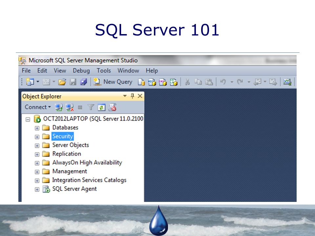Click the Open File folder icon

click(62, 82)
